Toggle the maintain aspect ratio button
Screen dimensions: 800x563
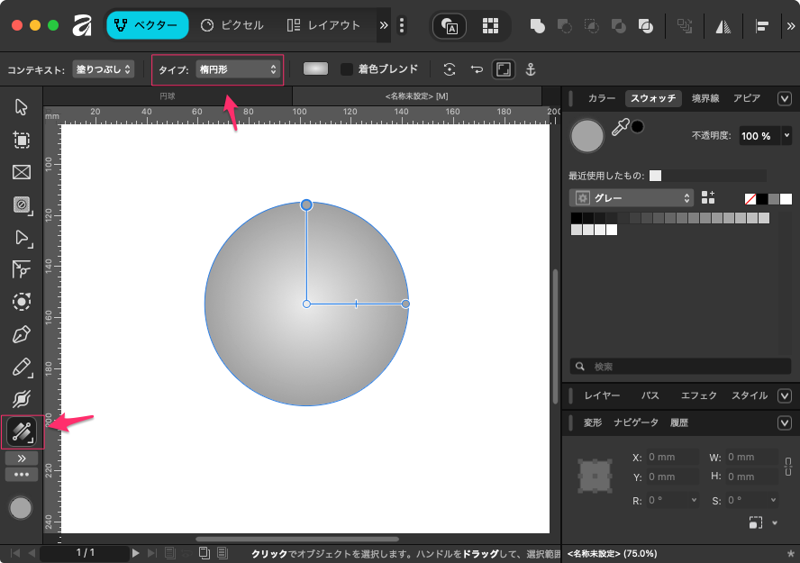point(503,69)
